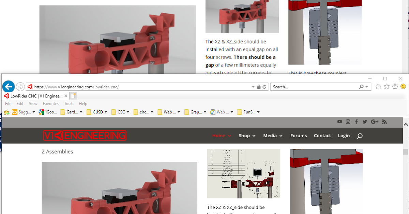This screenshot has width=409, height=214.
Task: Open the Web ... favorite with the IE page icon
Action: 222,112
